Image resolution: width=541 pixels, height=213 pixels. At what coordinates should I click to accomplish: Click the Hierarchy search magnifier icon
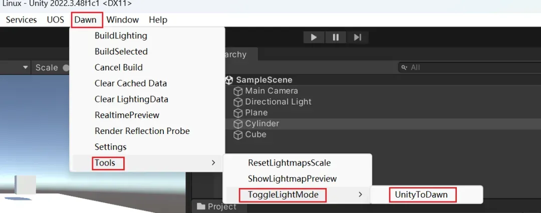[404, 67]
